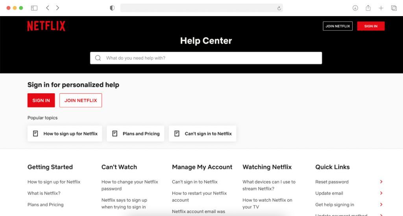Viewport: 403px width, 216px height.
Task: Add a new tab with the plus icon
Action: pyautogui.click(x=381, y=8)
